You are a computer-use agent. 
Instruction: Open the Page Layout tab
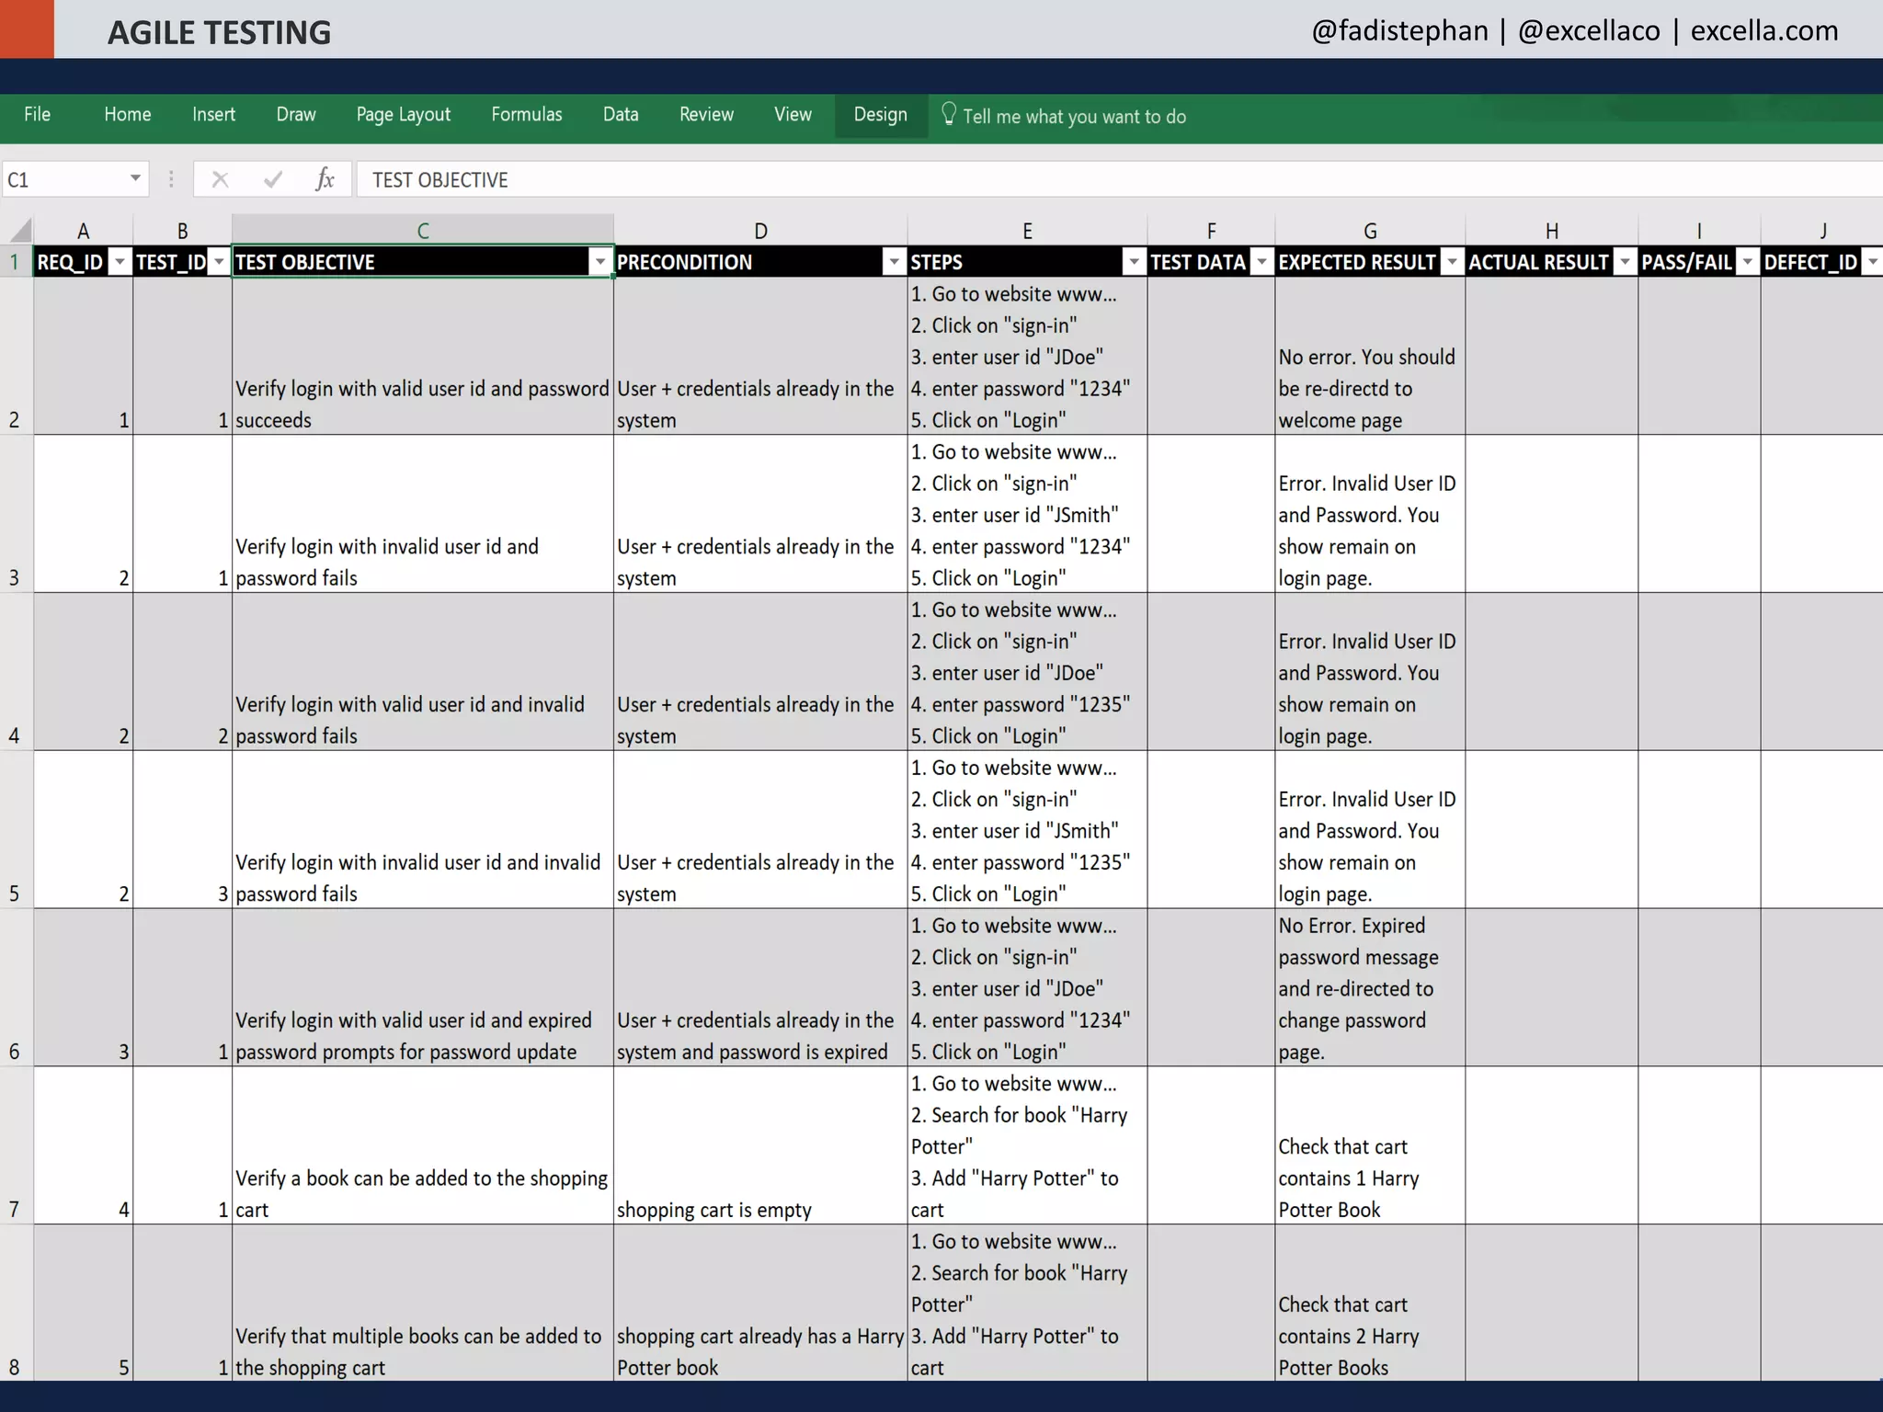point(403,115)
